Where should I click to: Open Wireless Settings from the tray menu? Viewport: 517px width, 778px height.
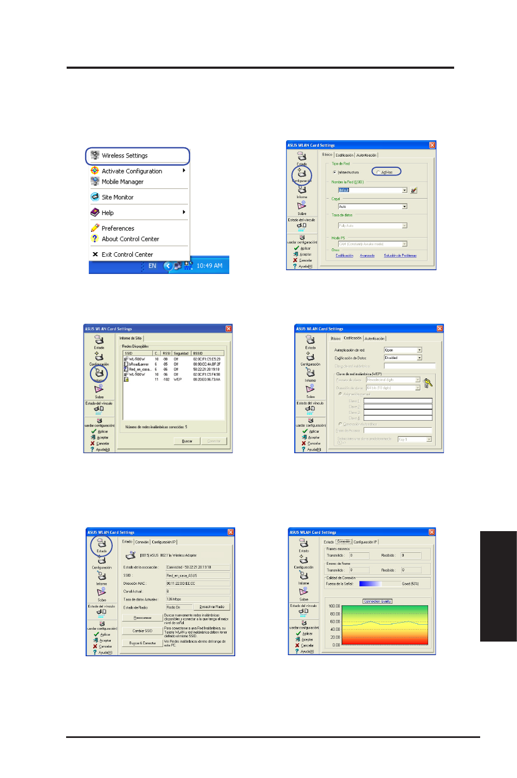coord(138,156)
